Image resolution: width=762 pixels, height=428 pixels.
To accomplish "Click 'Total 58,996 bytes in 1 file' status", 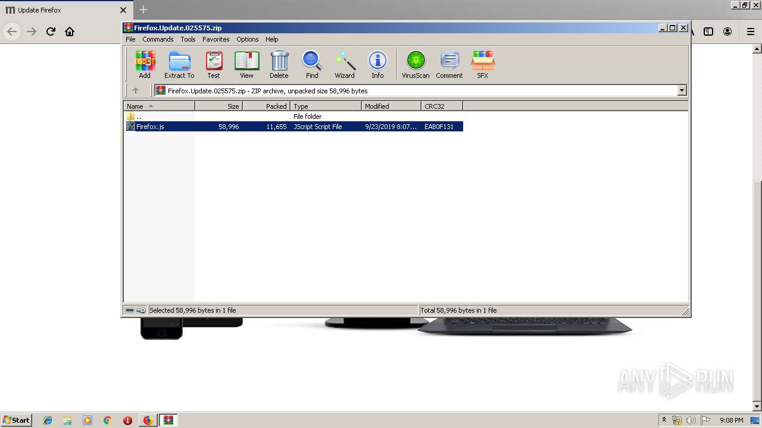I will pyautogui.click(x=458, y=310).
